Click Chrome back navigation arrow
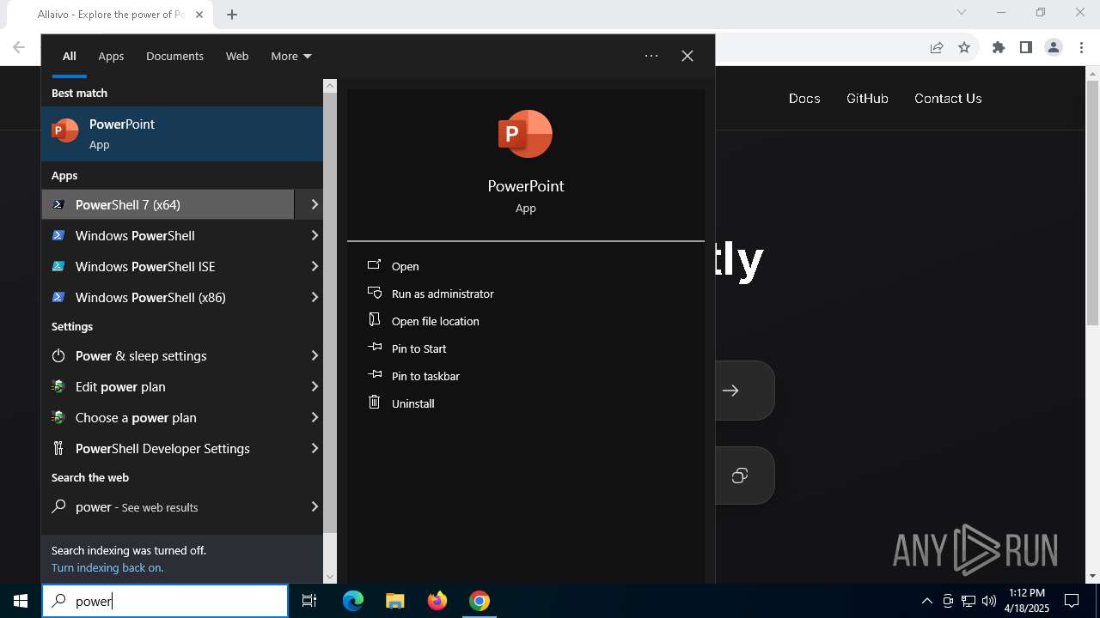The height and width of the screenshot is (618, 1100). [x=19, y=48]
